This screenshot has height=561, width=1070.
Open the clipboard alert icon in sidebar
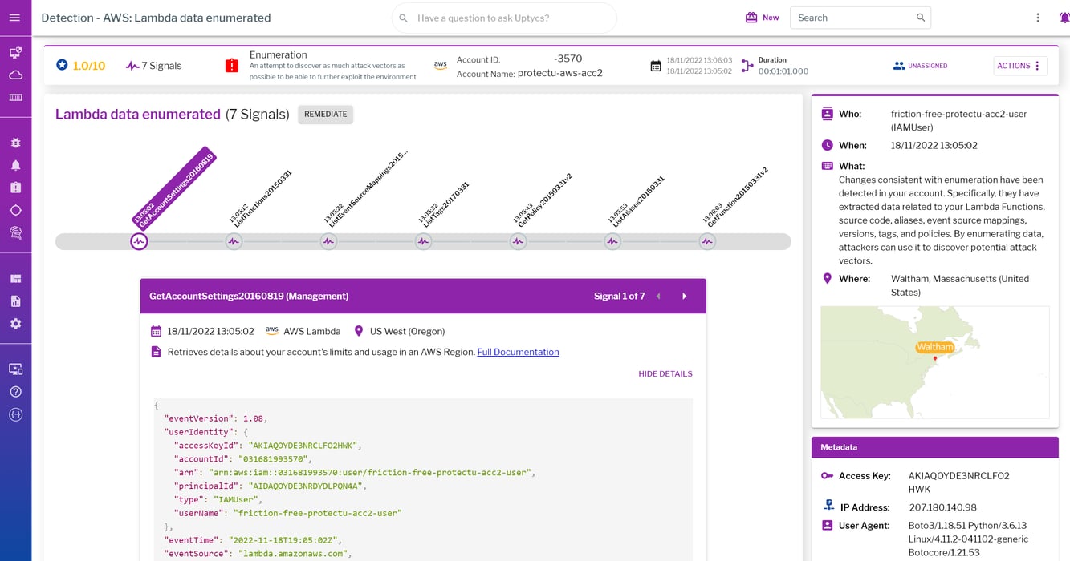[x=15, y=188]
